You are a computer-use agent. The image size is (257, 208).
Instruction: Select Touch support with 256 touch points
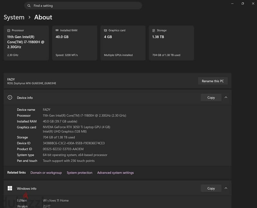point(69,161)
